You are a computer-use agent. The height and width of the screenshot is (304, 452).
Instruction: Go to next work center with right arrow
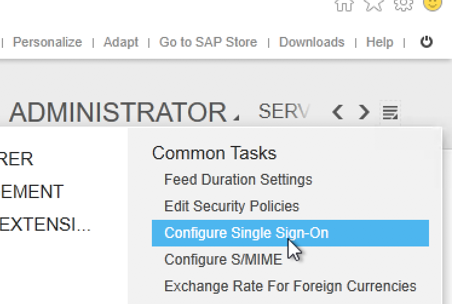[x=364, y=112]
